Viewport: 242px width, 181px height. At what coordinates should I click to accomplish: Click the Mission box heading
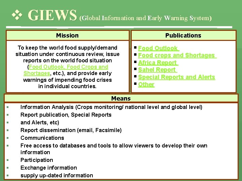tap(68, 36)
